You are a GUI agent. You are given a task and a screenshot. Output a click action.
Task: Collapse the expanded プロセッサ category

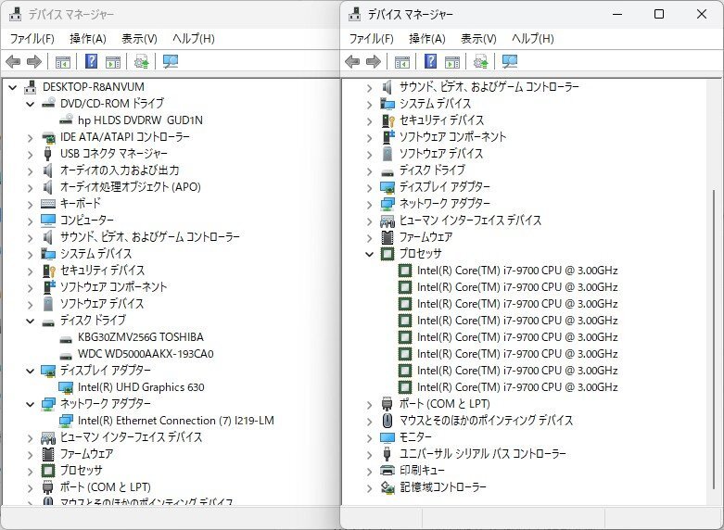[x=370, y=254]
